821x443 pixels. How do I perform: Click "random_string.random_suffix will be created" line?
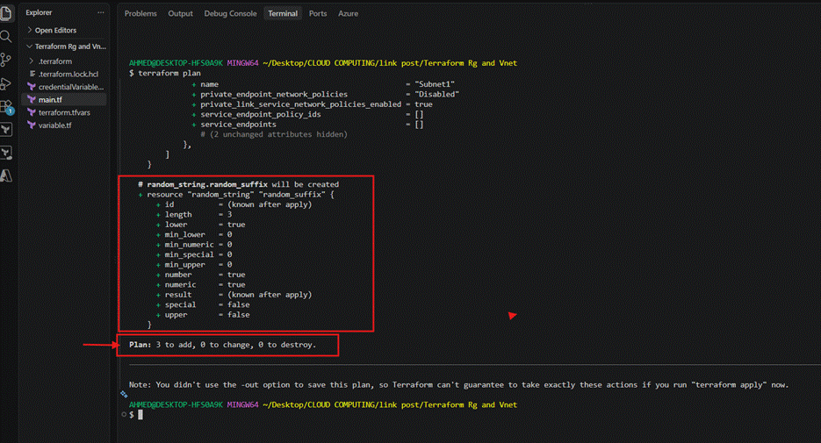point(238,184)
